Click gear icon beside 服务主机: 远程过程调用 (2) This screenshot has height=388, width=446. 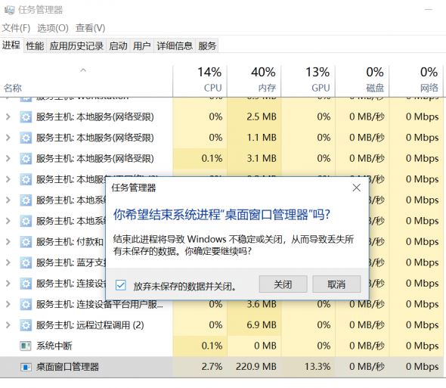coord(26,325)
